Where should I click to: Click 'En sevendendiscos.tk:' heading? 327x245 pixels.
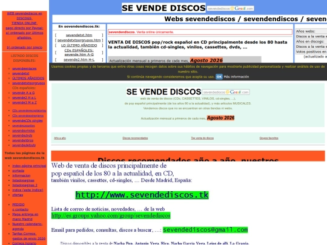[x=79, y=27]
